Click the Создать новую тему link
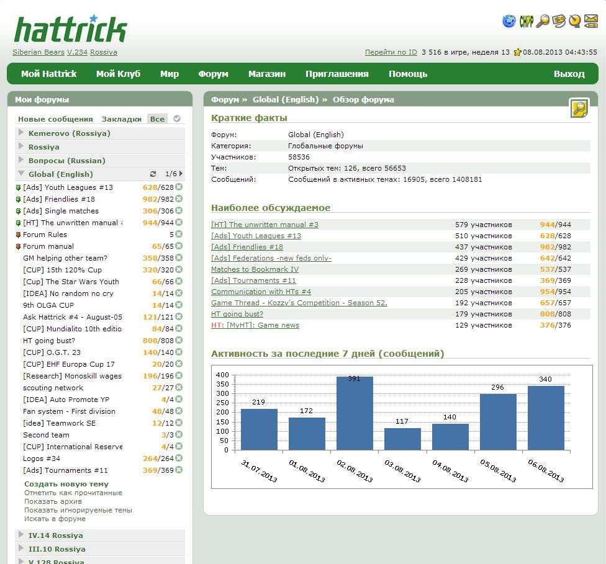This screenshot has width=606, height=564. point(66,484)
